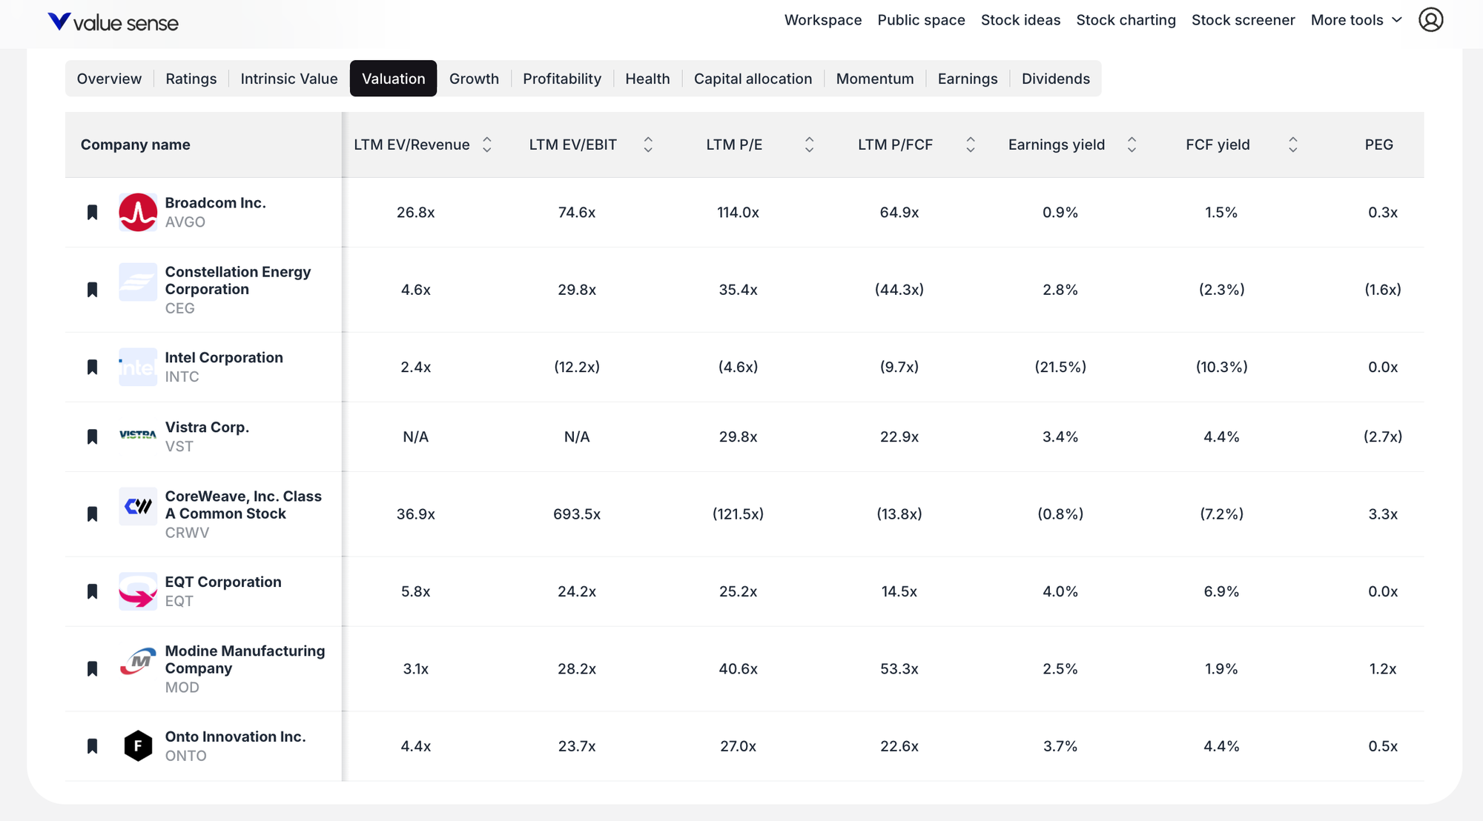Open the user account profile icon
The height and width of the screenshot is (821, 1483).
tap(1430, 20)
